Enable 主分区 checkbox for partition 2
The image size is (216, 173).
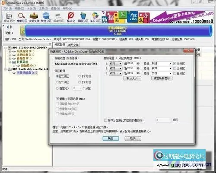point(175,68)
